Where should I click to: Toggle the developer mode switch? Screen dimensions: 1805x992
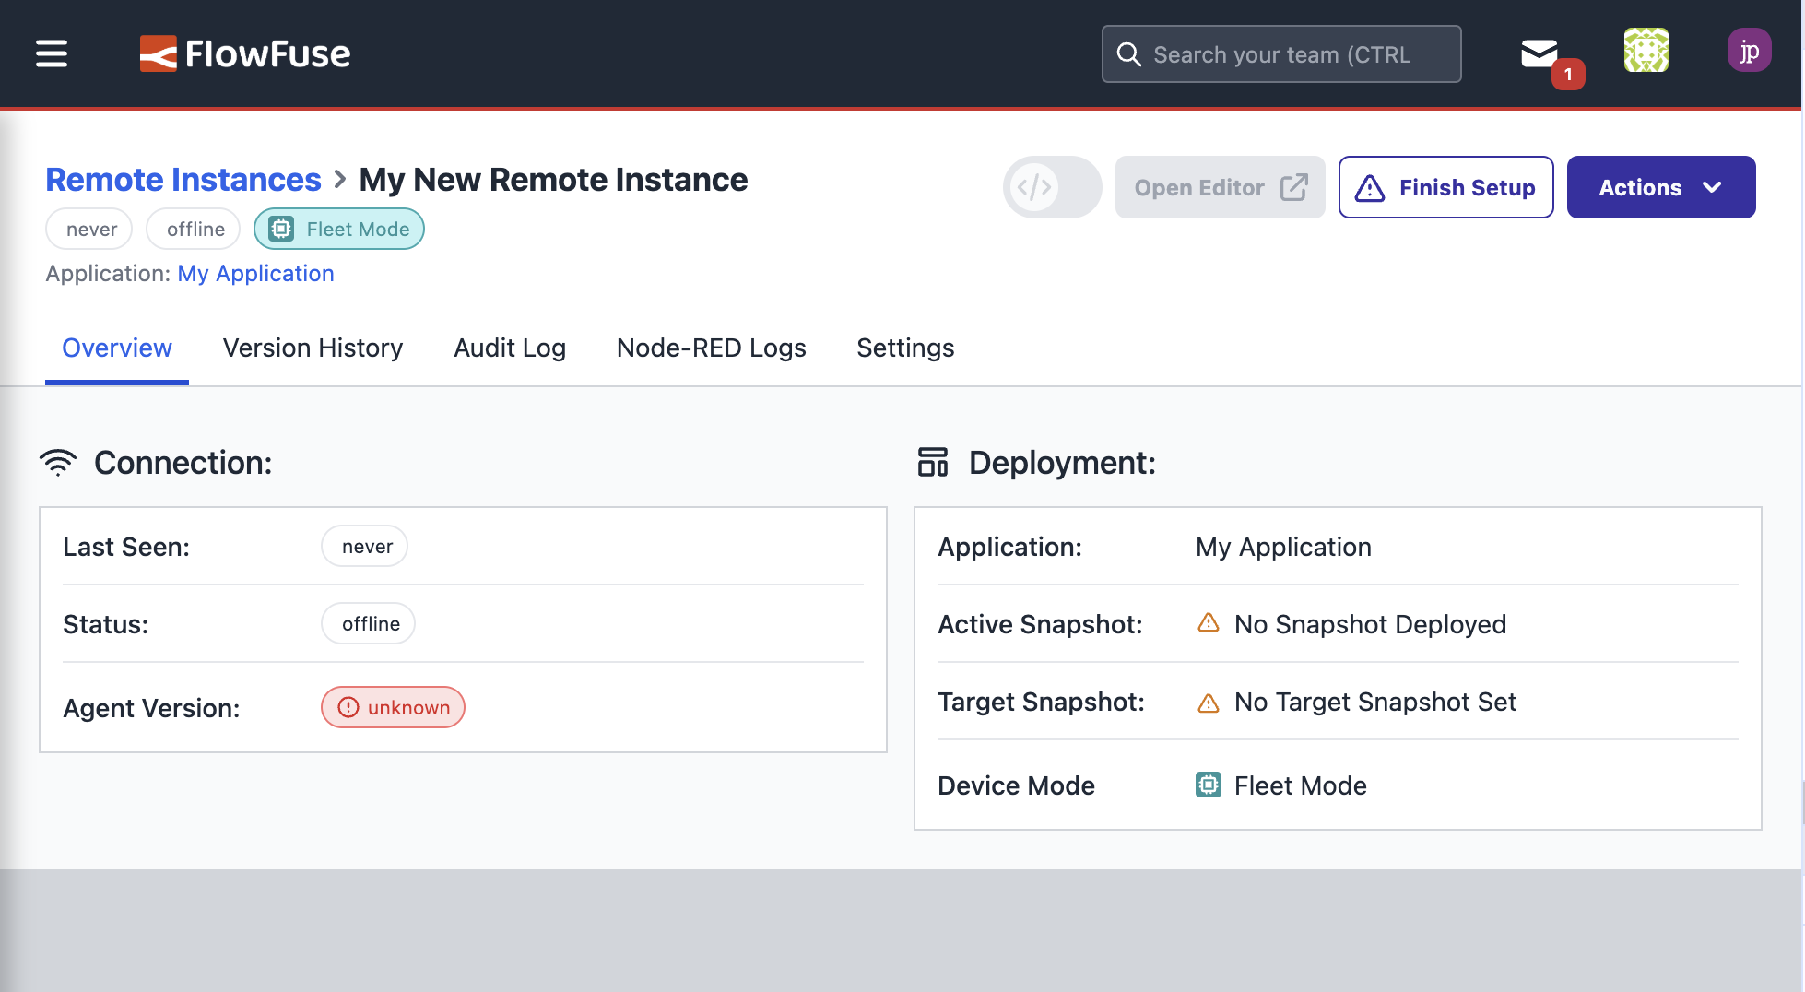point(1052,187)
